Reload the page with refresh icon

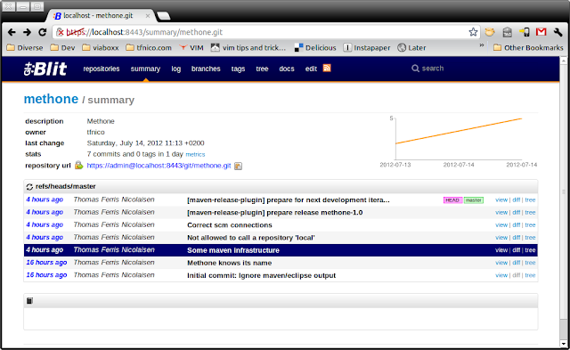42,32
